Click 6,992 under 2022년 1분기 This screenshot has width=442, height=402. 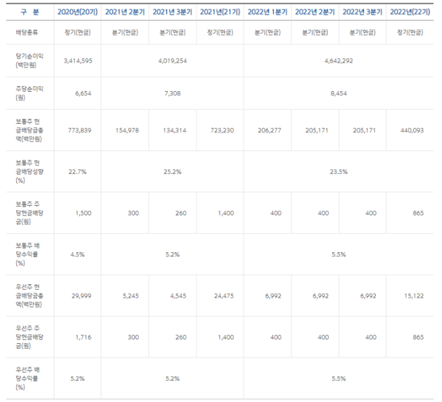coord(273,296)
